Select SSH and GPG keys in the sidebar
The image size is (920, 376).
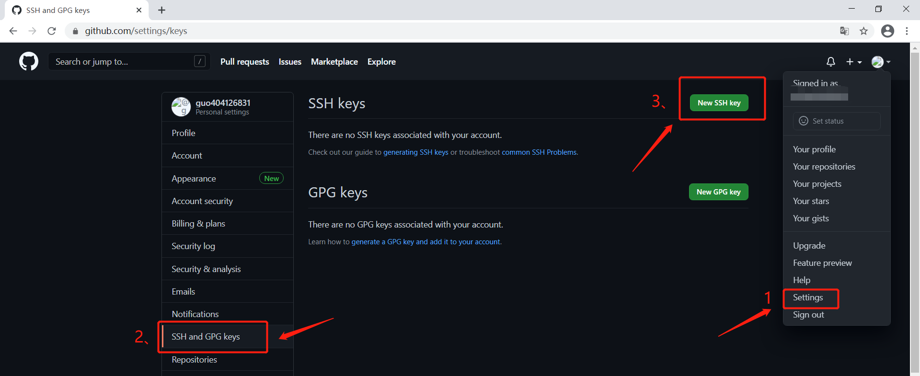(228, 337)
